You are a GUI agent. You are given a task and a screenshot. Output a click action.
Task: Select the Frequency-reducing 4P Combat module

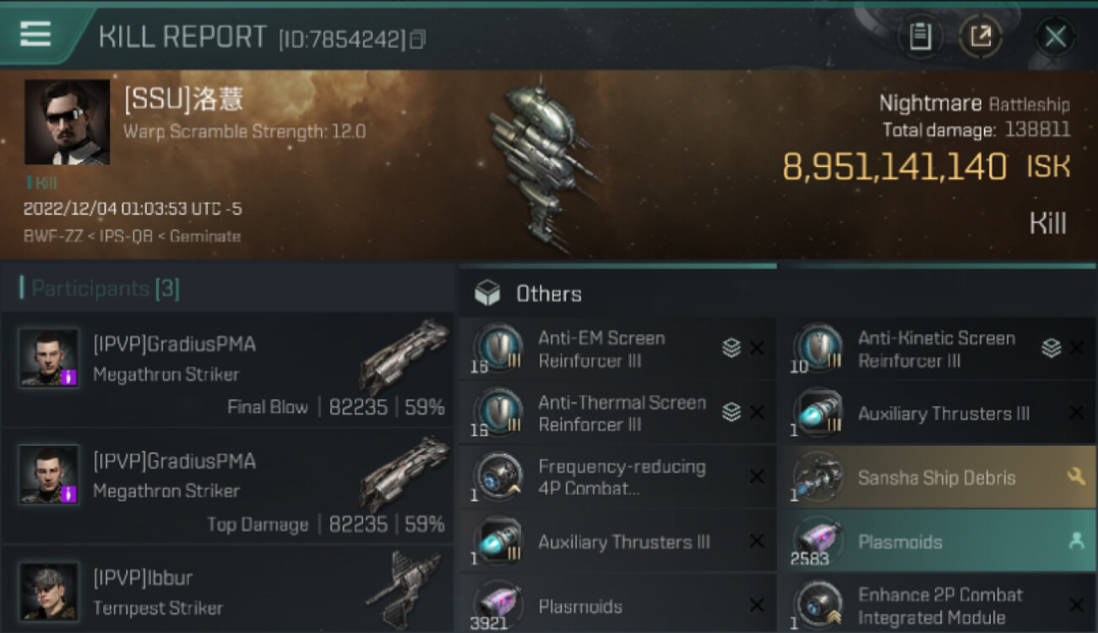[617, 478]
